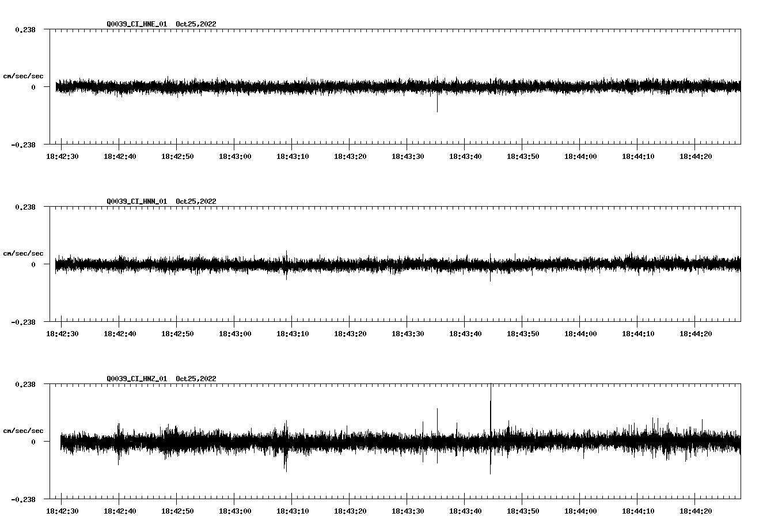The image size is (782, 532).
Task: Select the 0.238 upper limit on HNE plot
Action: pos(25,29)
